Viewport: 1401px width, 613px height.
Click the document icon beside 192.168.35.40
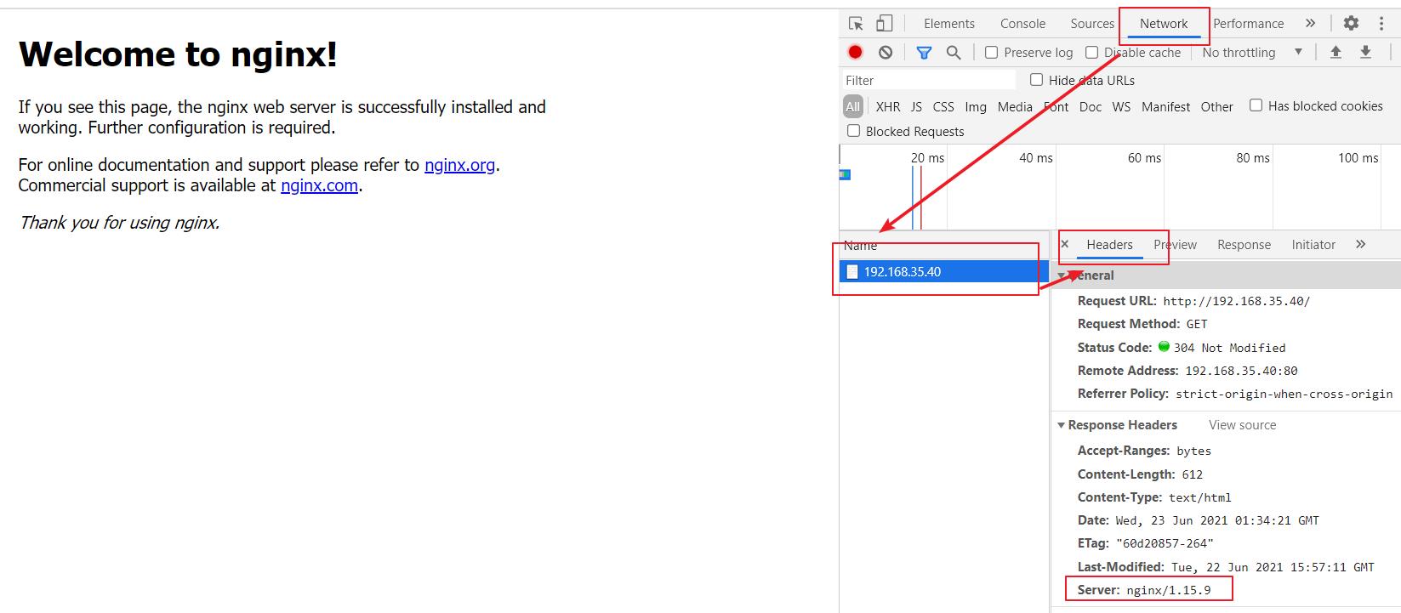pyautogui.click(x=852, y=272)
